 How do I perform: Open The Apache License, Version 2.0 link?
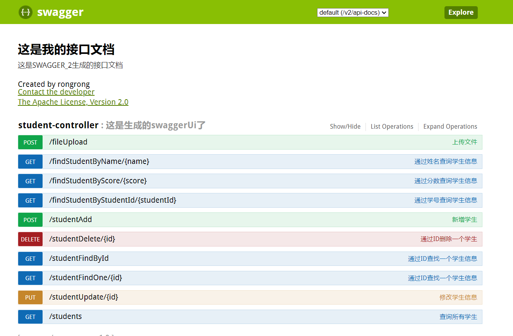73,102
